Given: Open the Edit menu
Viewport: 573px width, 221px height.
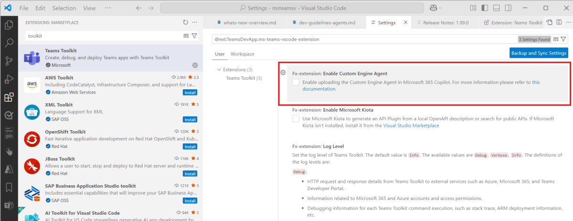Looking at the screenshot, I should [41, 8].
